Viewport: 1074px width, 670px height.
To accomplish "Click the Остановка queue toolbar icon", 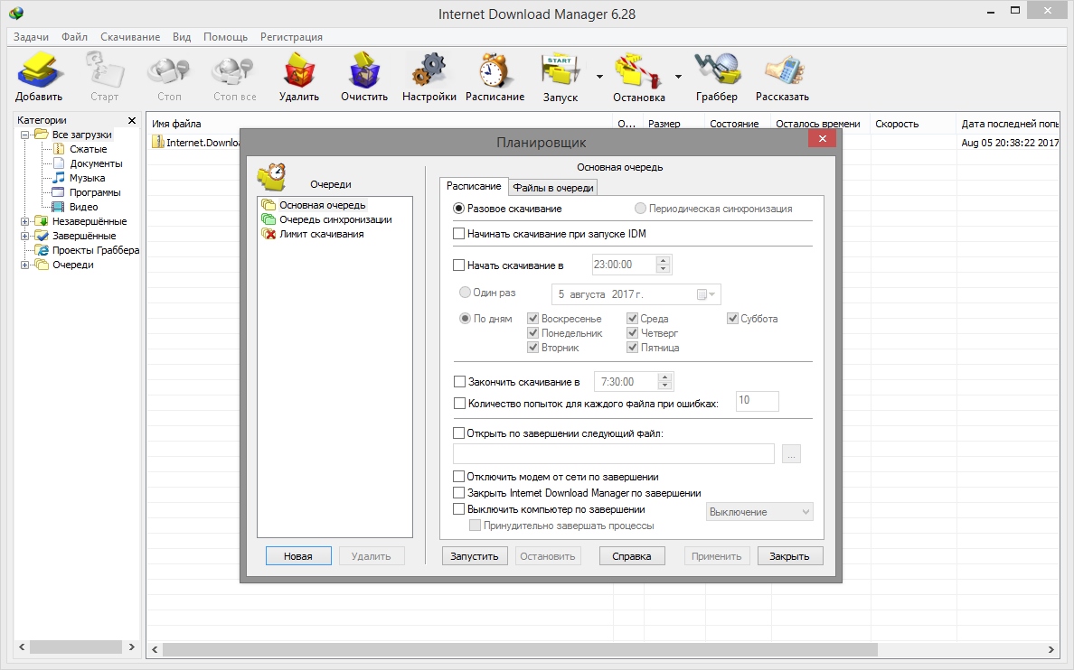I will tap(638, 70).
